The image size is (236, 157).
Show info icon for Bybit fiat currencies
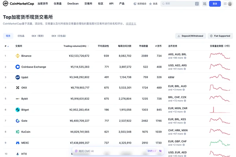pos(185,100)
